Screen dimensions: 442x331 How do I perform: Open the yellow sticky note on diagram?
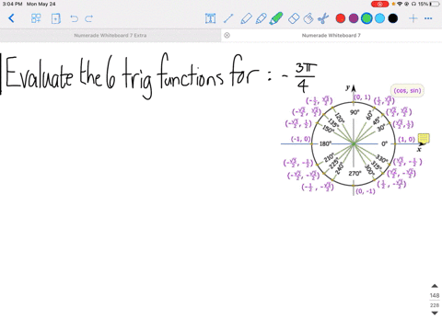tap(424, 138)
